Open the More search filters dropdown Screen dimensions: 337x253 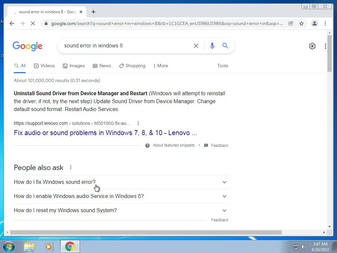coord(161,66)
